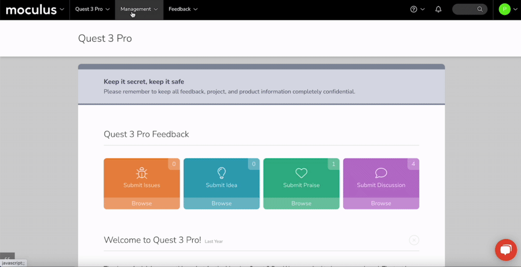The height and width of the screenshot is (267, 521).
Task: Click the Quest 3 Pro Feedback heading
Action: click(146, 134)
